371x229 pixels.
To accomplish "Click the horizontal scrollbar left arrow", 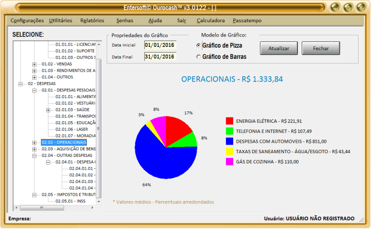I will click(x=16, y=208).
